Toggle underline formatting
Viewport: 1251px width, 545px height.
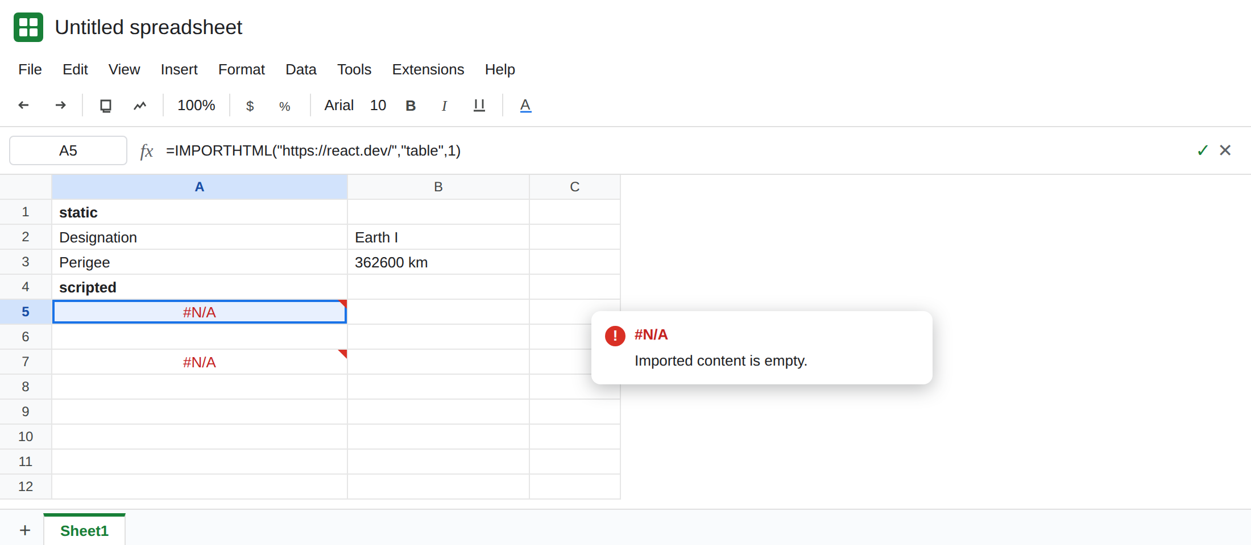[479, 106]
